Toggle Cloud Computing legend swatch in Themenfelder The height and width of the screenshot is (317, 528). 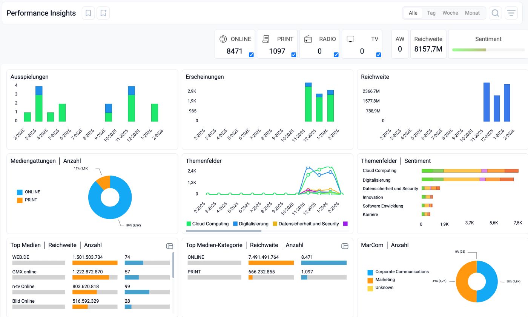point(189,224)
